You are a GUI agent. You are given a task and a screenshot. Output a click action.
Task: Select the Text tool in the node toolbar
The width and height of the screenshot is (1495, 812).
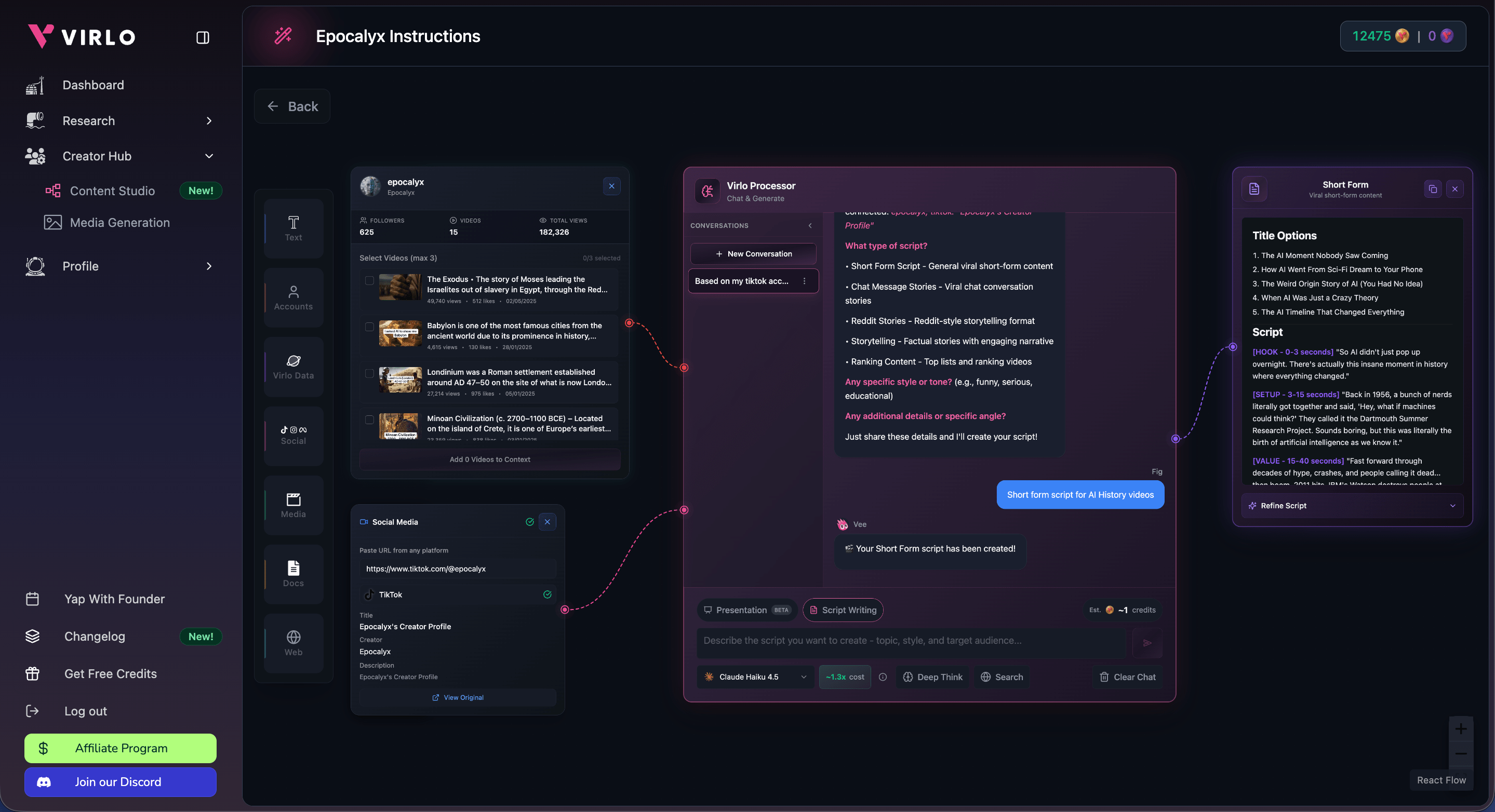point(293,228)
